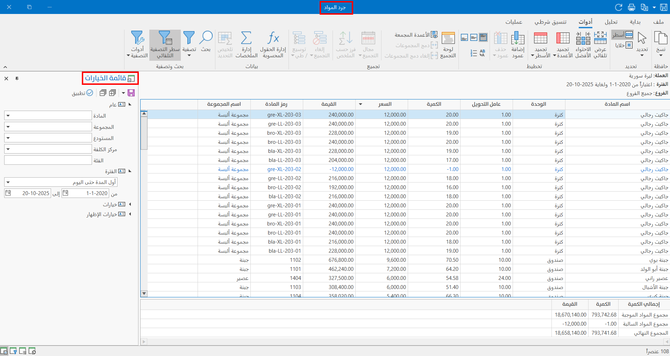670x356 pixels.
Task: Open the search tool in ribbon
Action: click(x=206, y=42)
